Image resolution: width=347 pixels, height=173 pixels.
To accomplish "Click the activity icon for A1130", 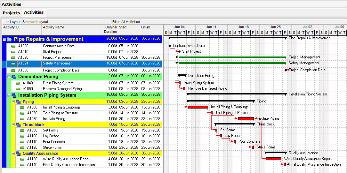I will tap(22, 159).
